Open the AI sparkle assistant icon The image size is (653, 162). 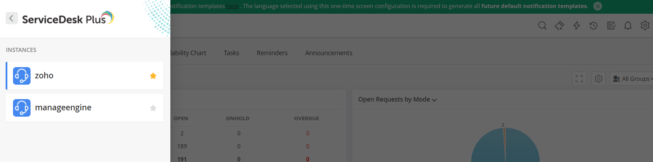[x=559, y=26]
